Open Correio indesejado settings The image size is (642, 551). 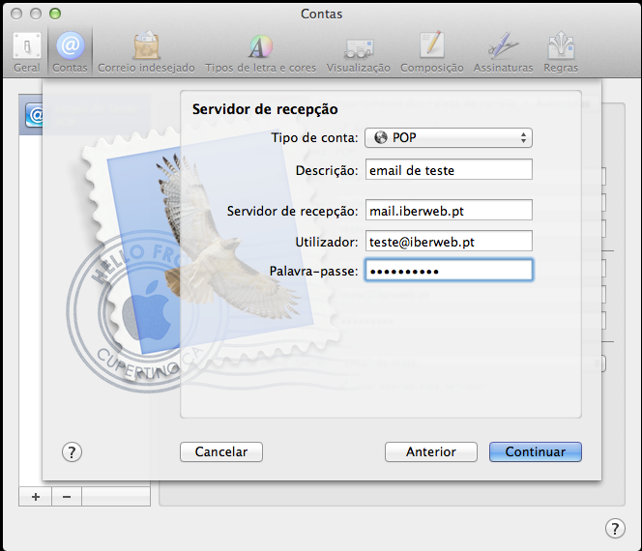146,52
